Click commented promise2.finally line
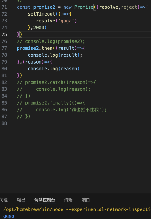Screen dimensions: 151x219 point(51,103)
